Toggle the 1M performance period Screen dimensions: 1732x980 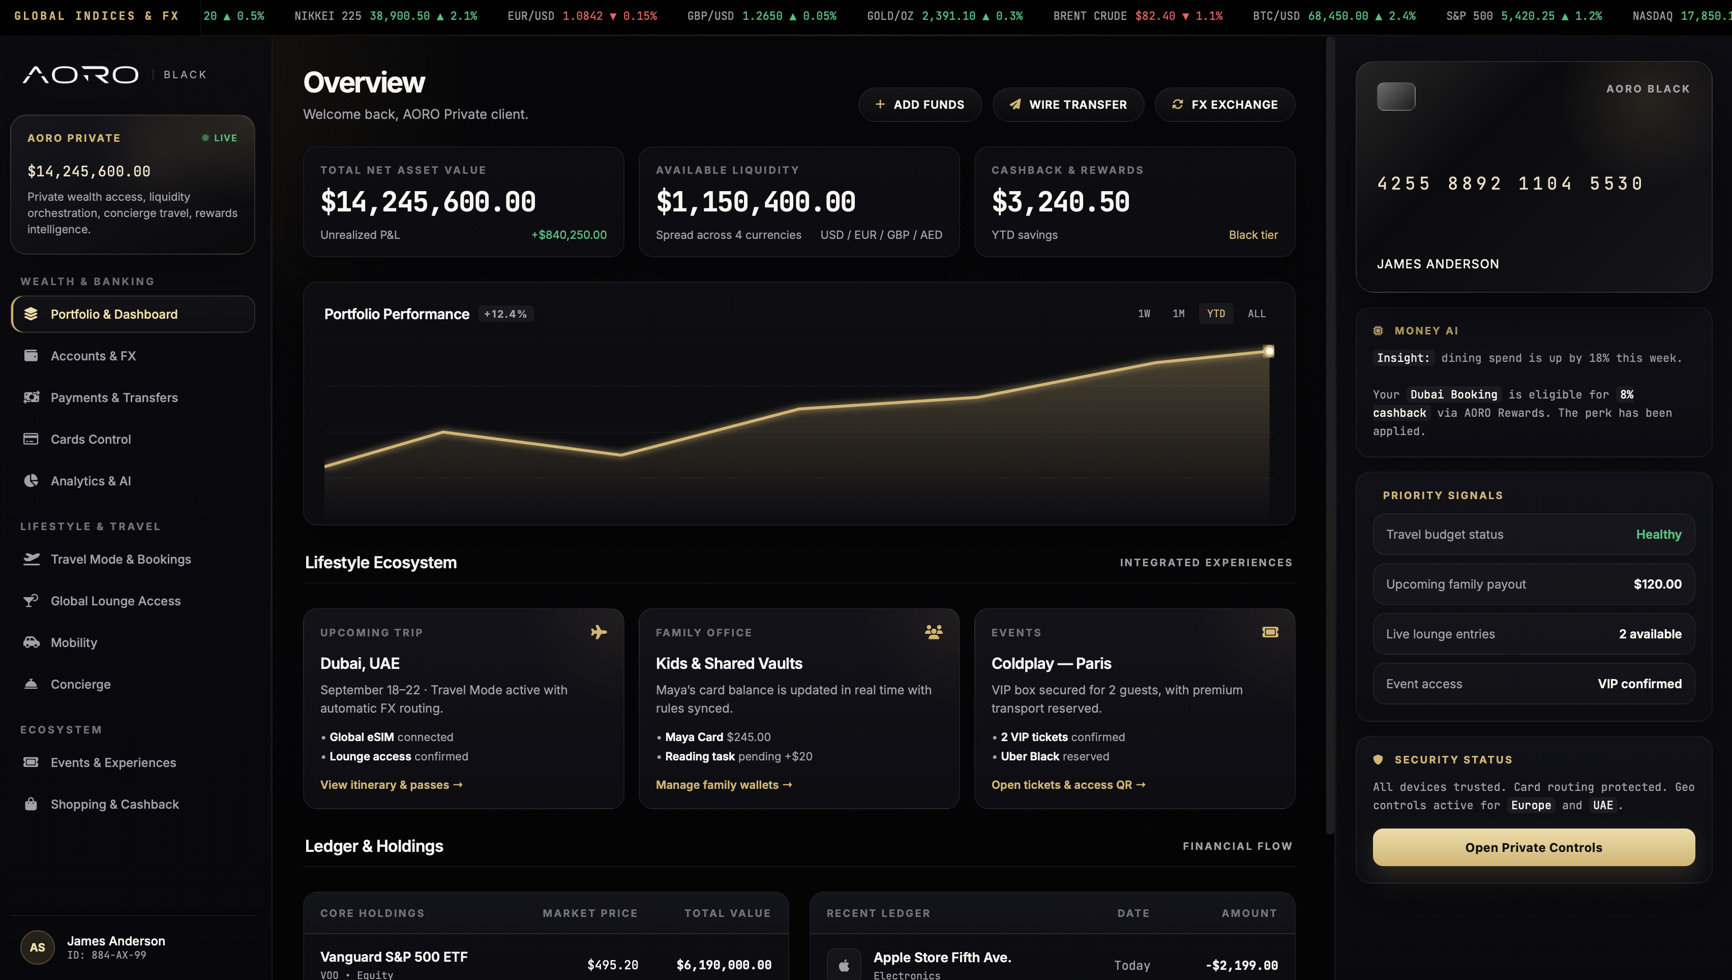pos(1179,313)
